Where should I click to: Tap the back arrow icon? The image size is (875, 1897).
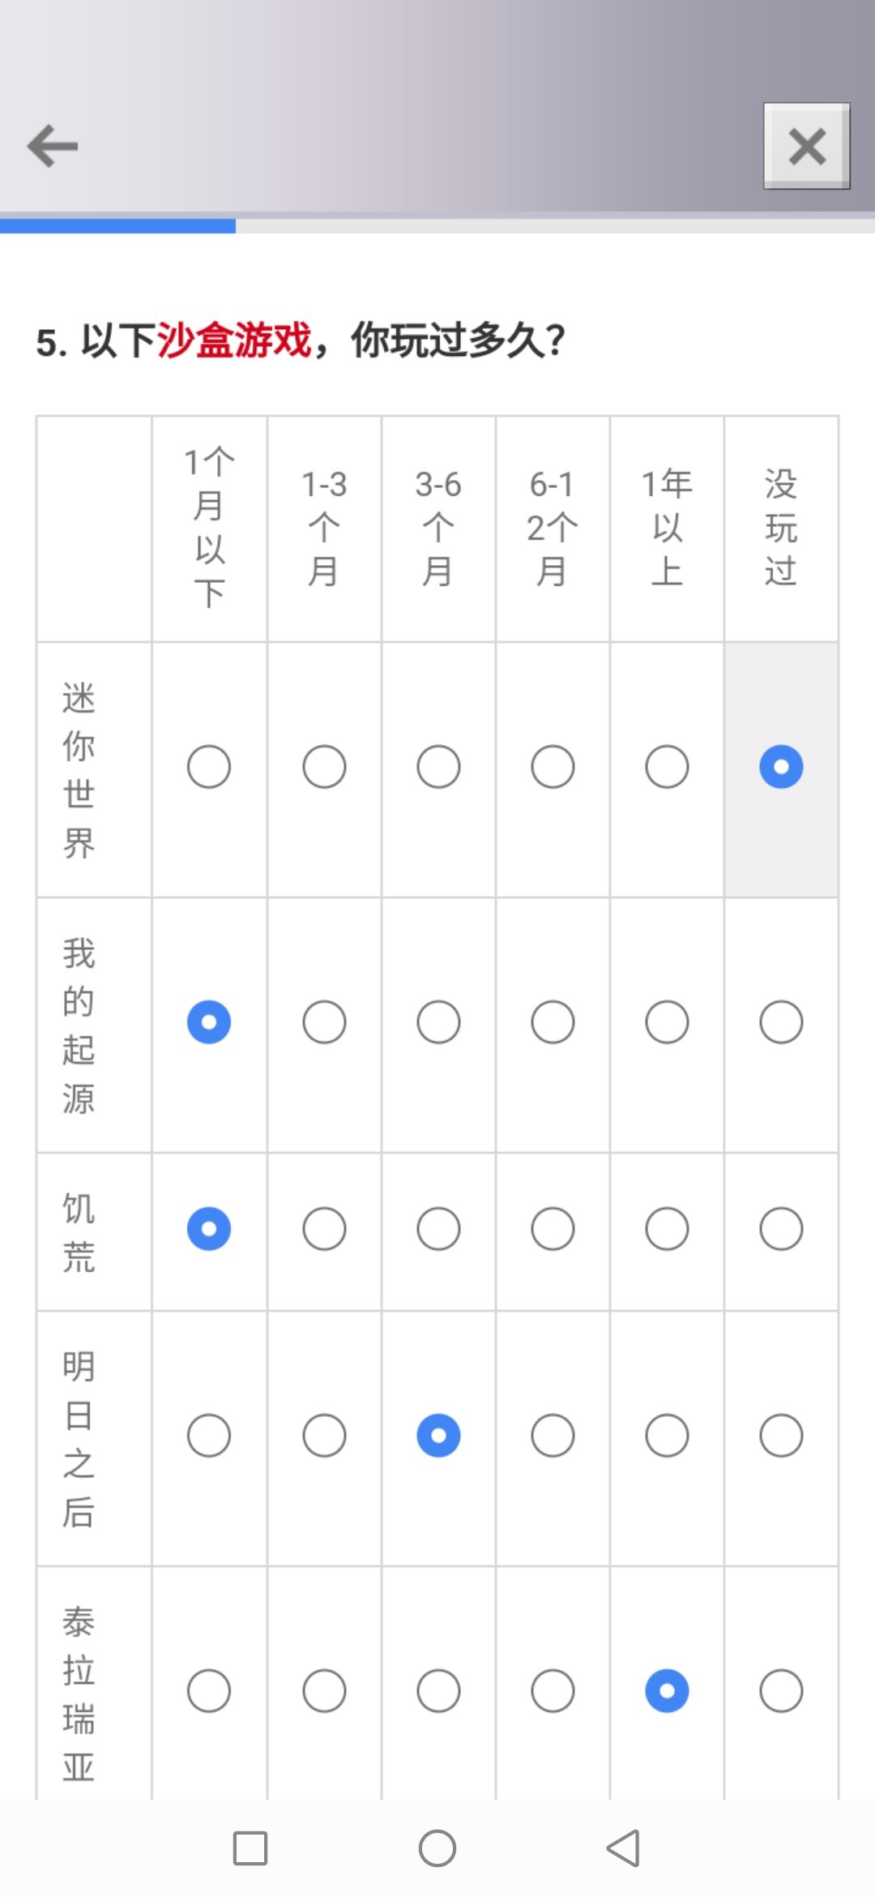click(x=53, y=146)
